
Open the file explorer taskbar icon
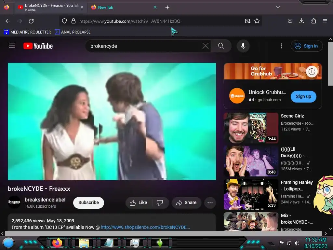84,243
